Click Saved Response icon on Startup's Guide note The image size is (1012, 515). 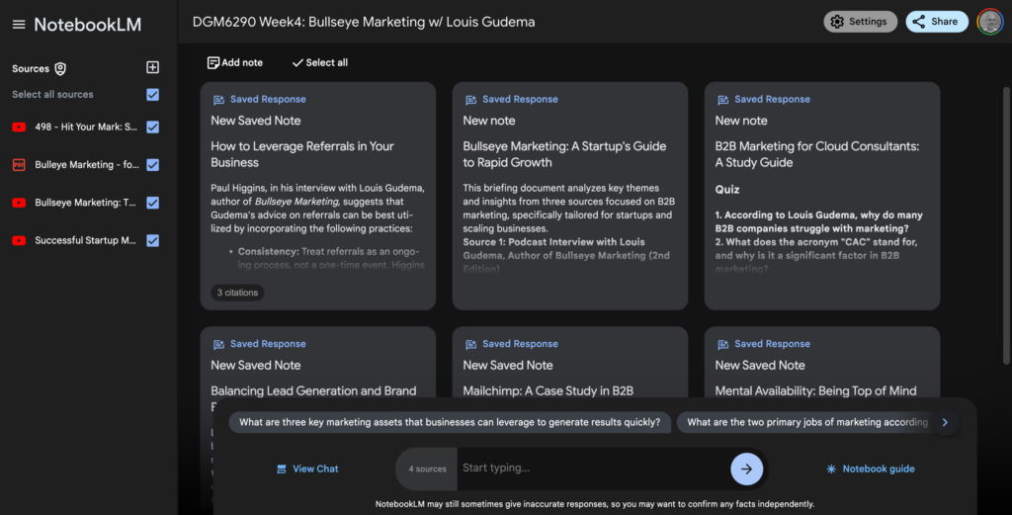471,100
